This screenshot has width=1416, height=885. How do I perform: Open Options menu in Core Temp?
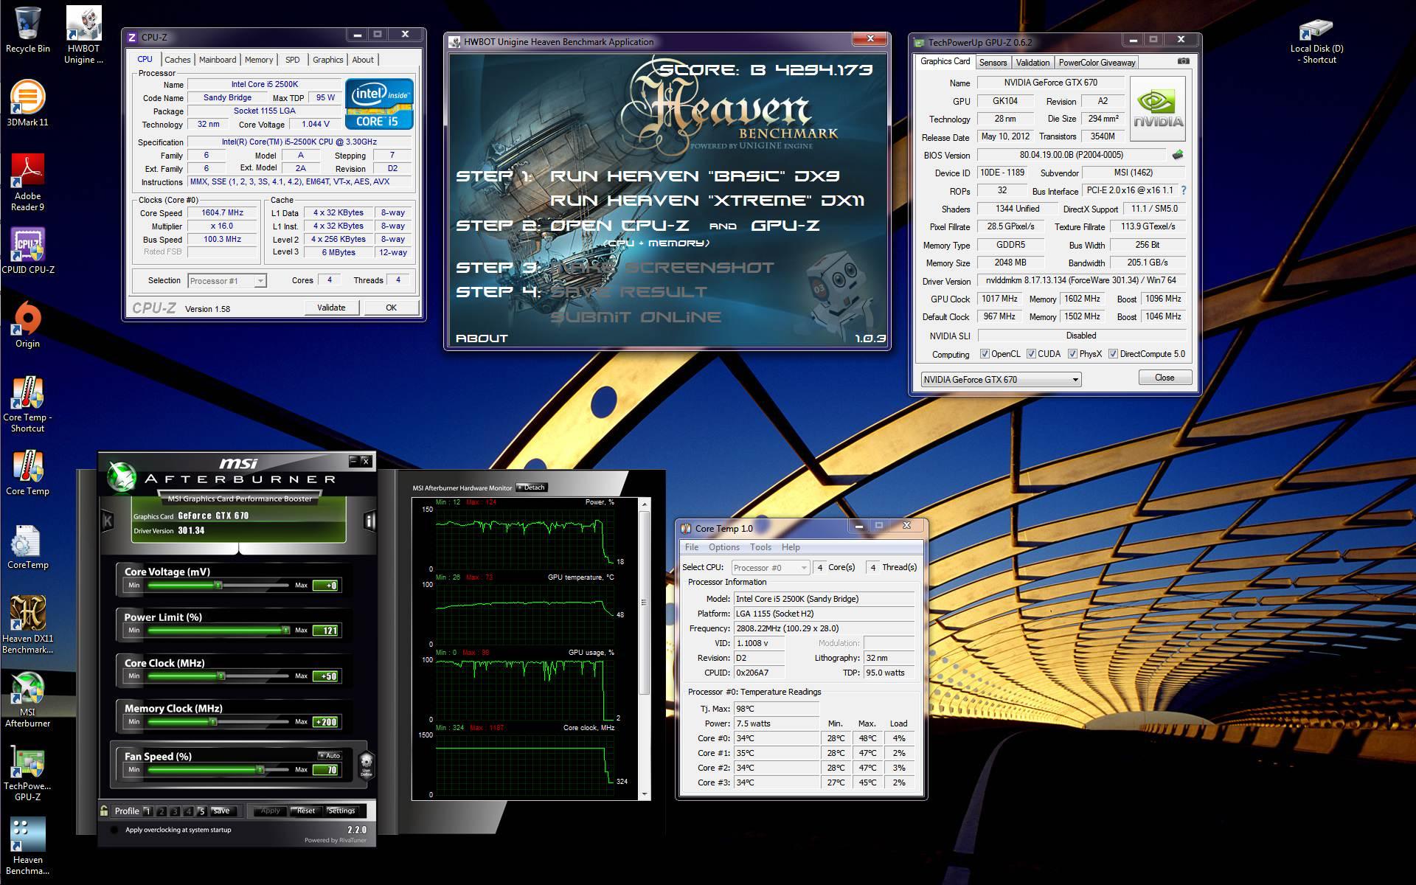click(x=723, y=547)
